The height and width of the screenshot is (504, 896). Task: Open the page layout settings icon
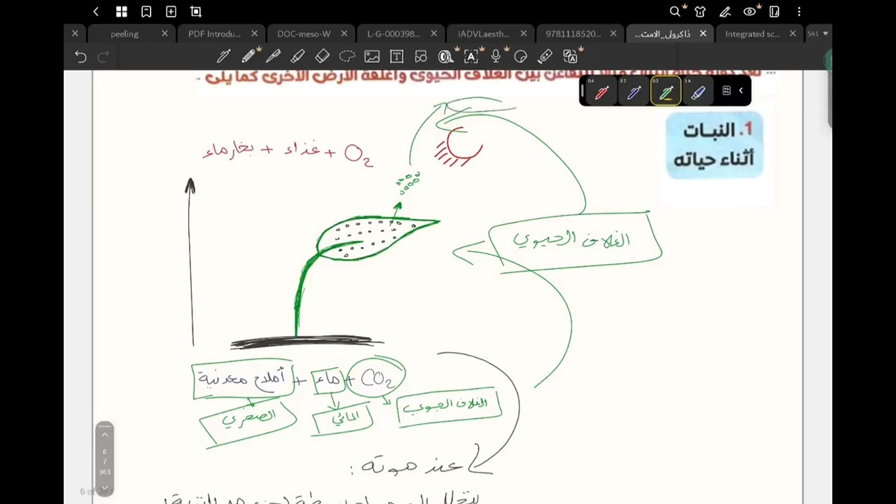click(774, 11)
